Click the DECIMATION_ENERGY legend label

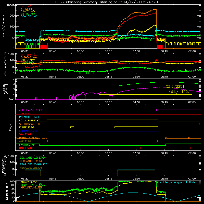click(33, 158)
